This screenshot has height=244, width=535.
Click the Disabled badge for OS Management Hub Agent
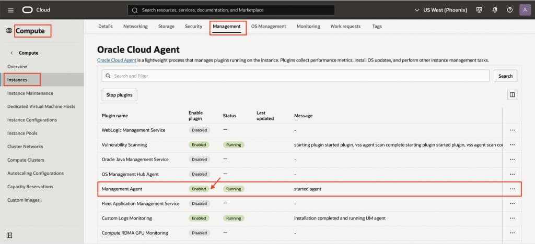pos(199,174)
